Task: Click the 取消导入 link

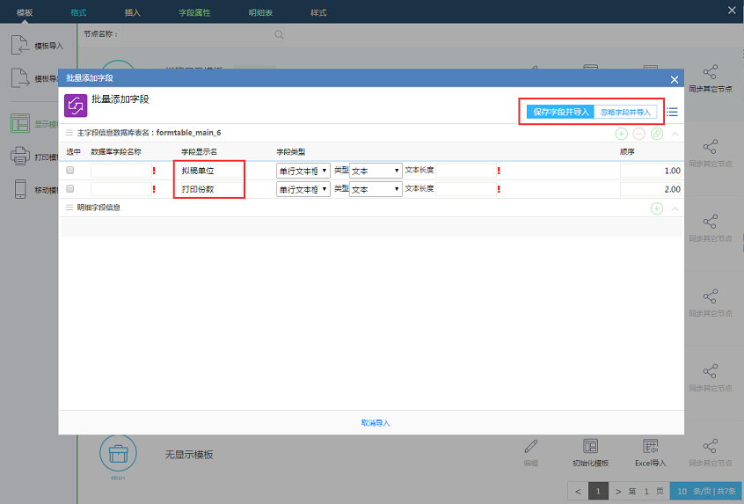Action: coord(376,423)
